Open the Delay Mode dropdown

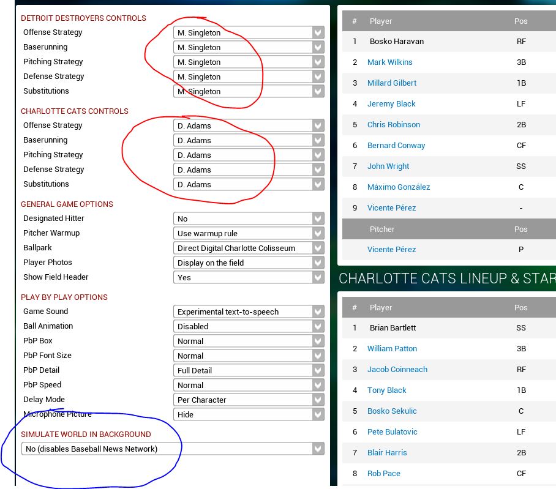(249, 400)
